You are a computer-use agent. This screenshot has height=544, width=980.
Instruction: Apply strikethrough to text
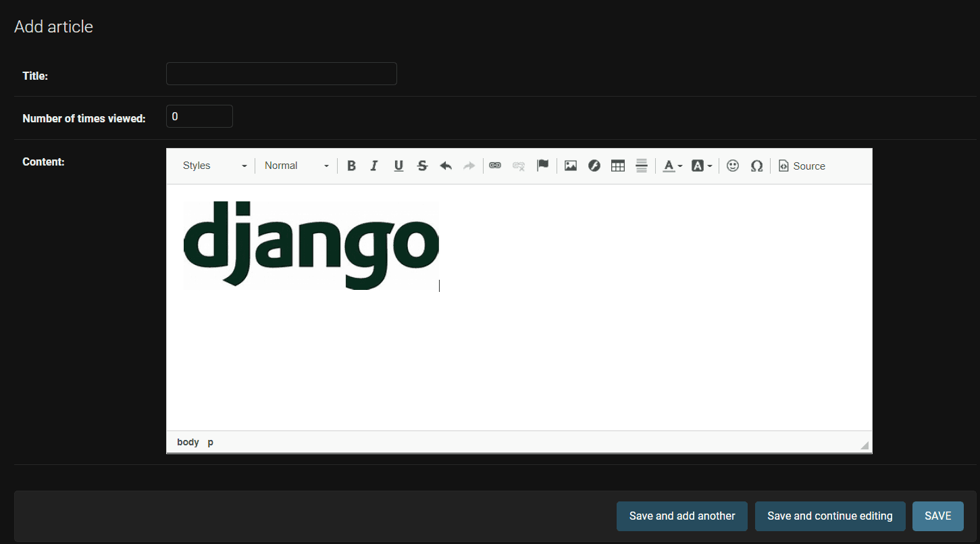coord(422,166)
